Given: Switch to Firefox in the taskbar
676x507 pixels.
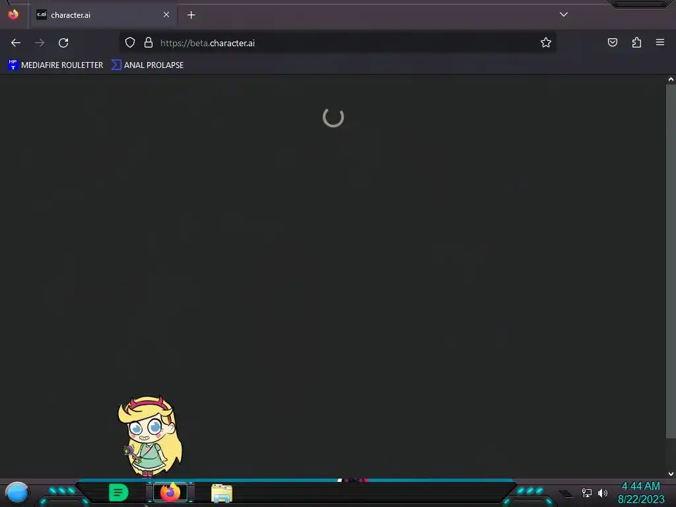Looking at the screenshot, I should click(x=170, y=492).
